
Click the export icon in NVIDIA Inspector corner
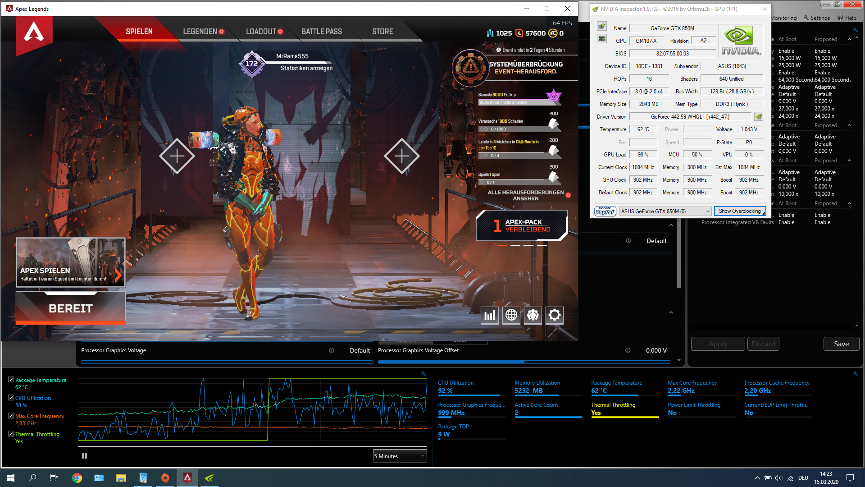[x=601, y=26]
